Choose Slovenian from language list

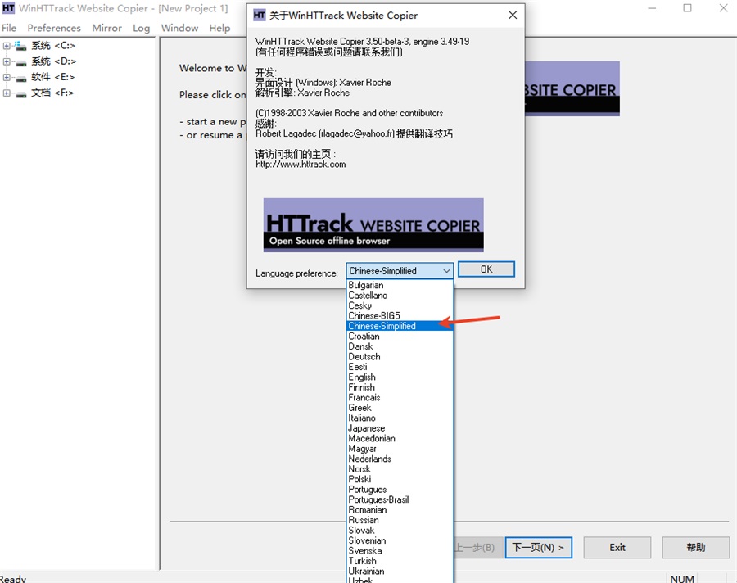(400, 540)
